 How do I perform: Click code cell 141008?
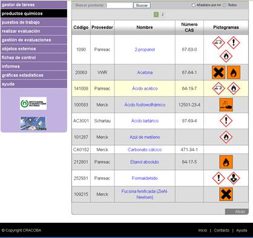81,89
